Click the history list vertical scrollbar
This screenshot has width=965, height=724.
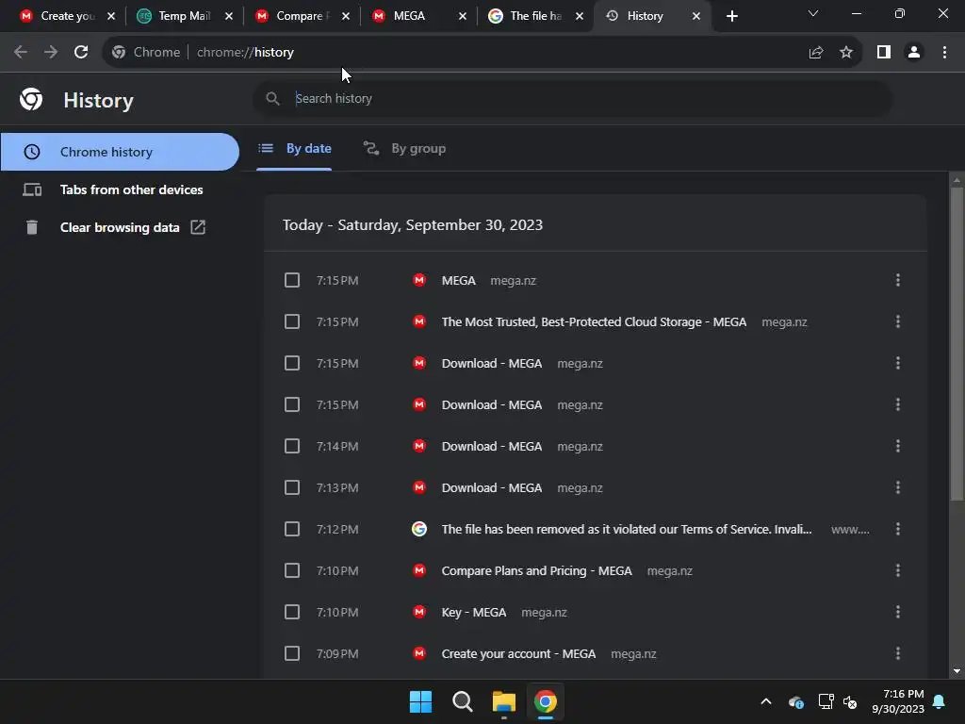(x=957, y=343)
